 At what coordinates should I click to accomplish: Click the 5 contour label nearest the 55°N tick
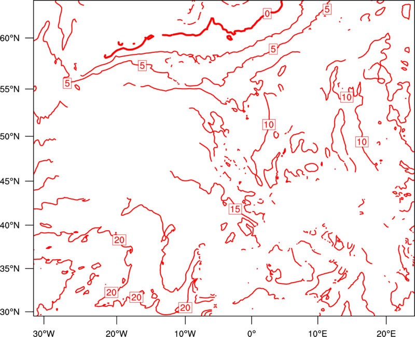[x=67, y=83]
